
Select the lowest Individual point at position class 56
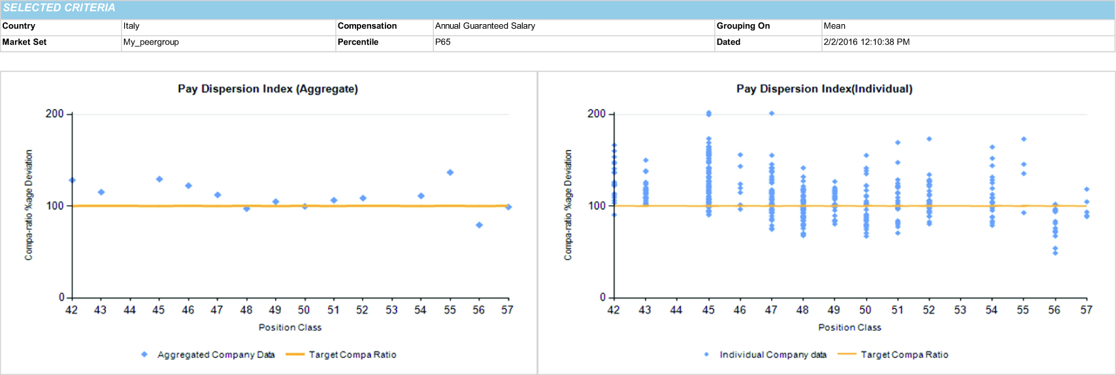click(1055, 253)
